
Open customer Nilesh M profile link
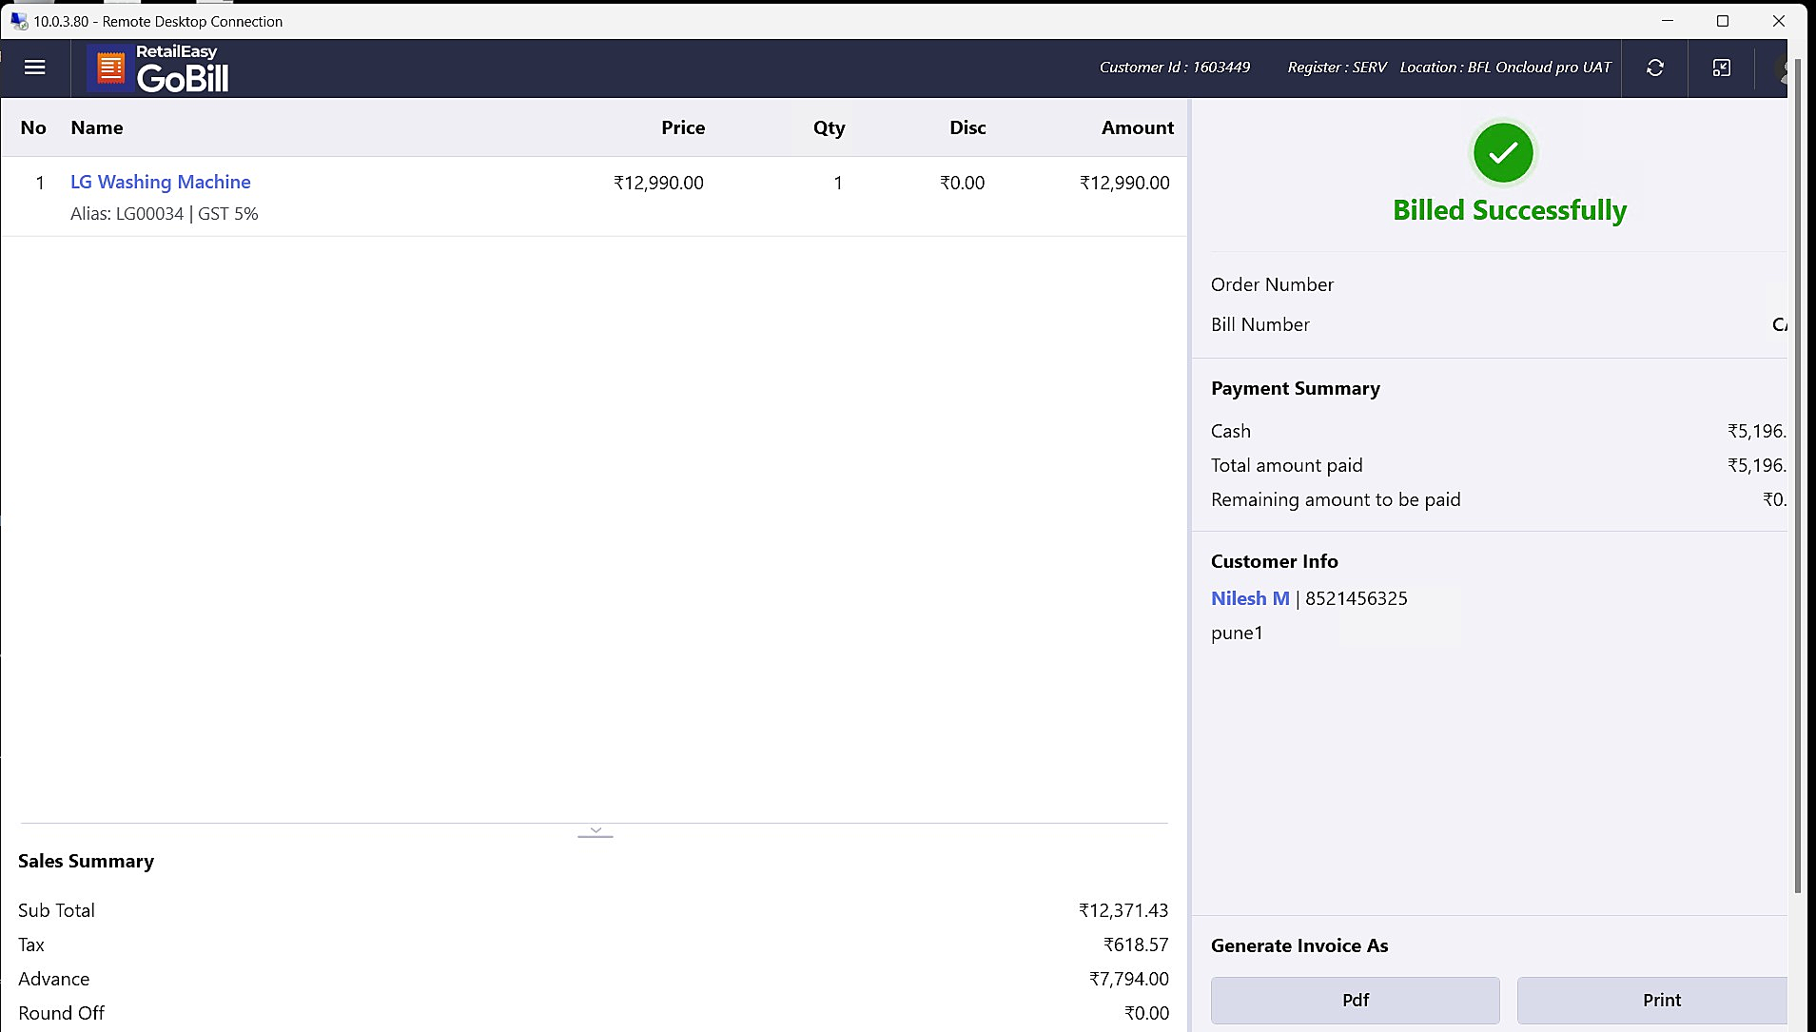point(1250,598)
